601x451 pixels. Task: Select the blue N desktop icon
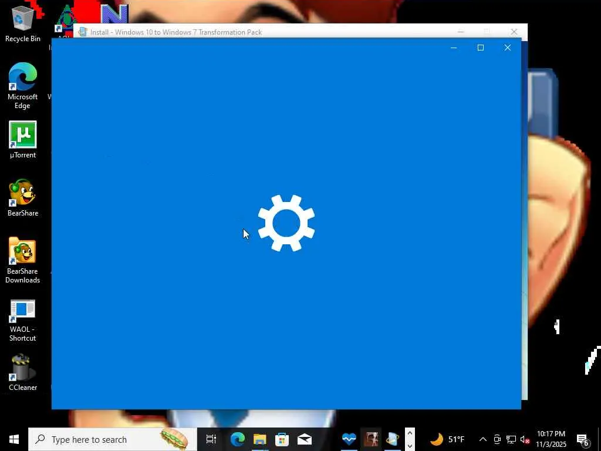[x=114, y=14]
